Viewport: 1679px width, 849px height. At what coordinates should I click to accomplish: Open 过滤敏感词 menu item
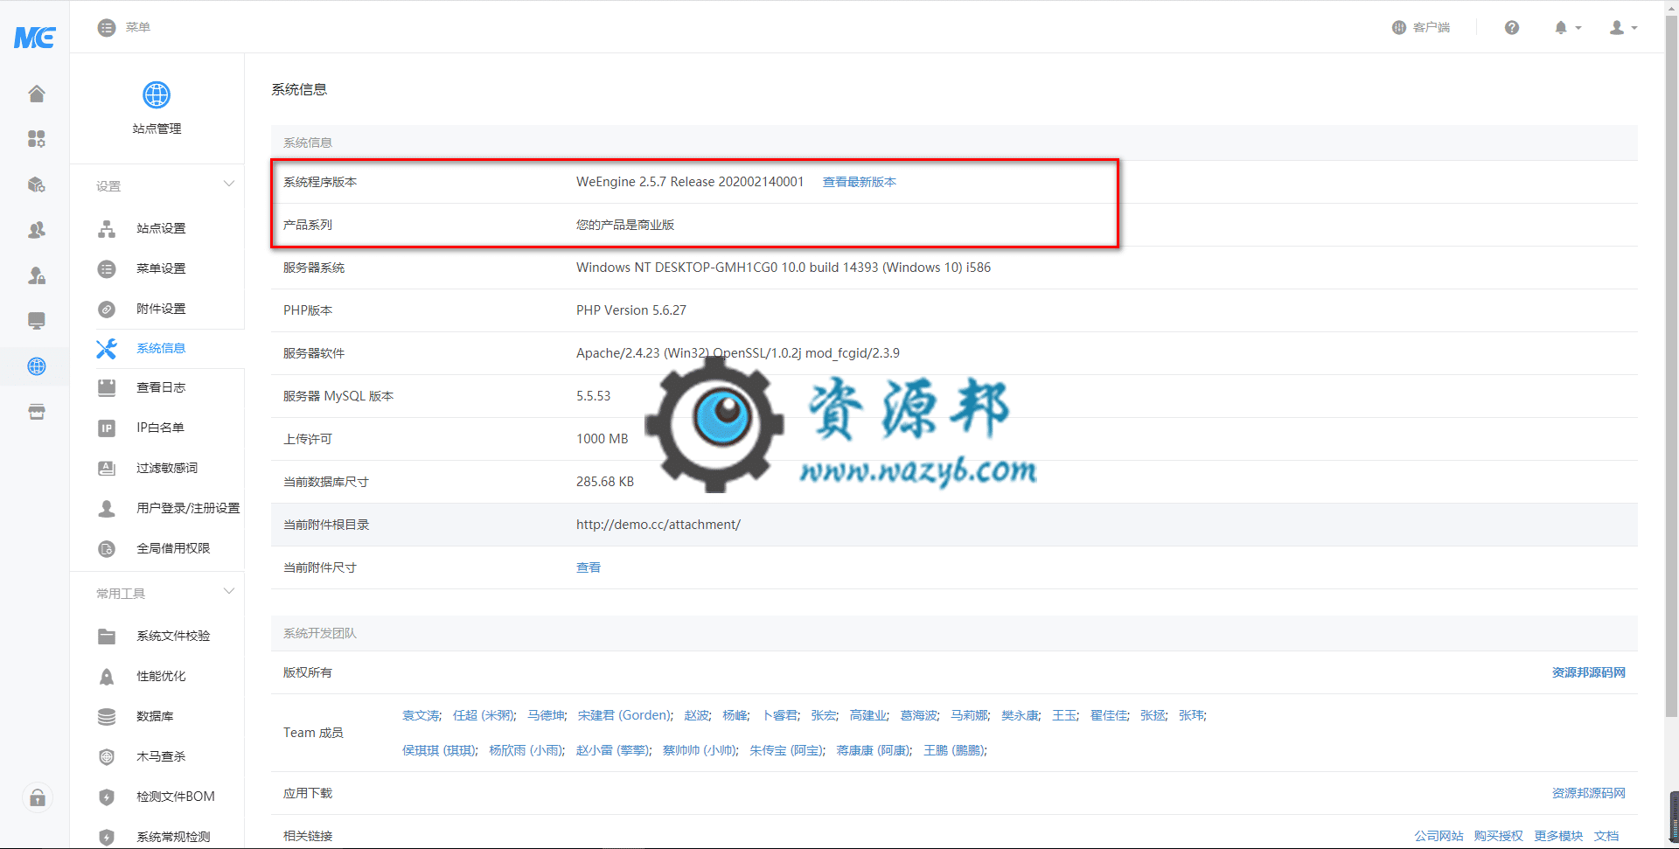[167, 468]
